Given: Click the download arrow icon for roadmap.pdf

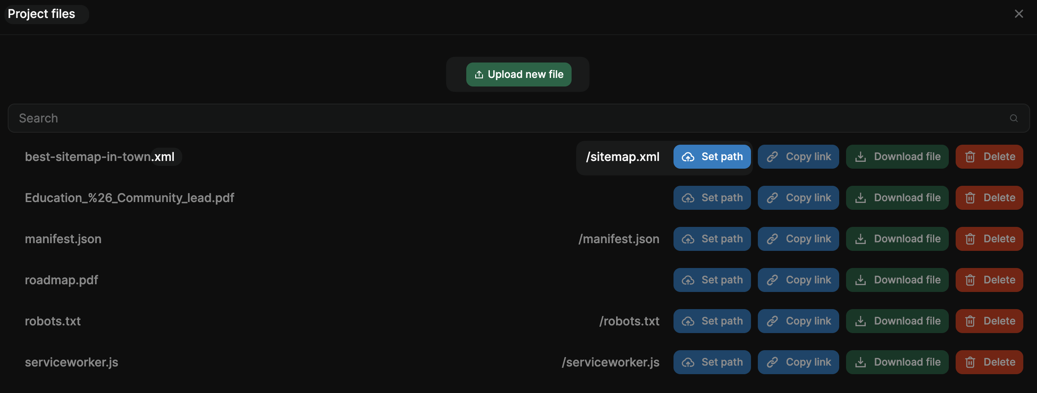Looking at the screenshot, I should 861,280.
